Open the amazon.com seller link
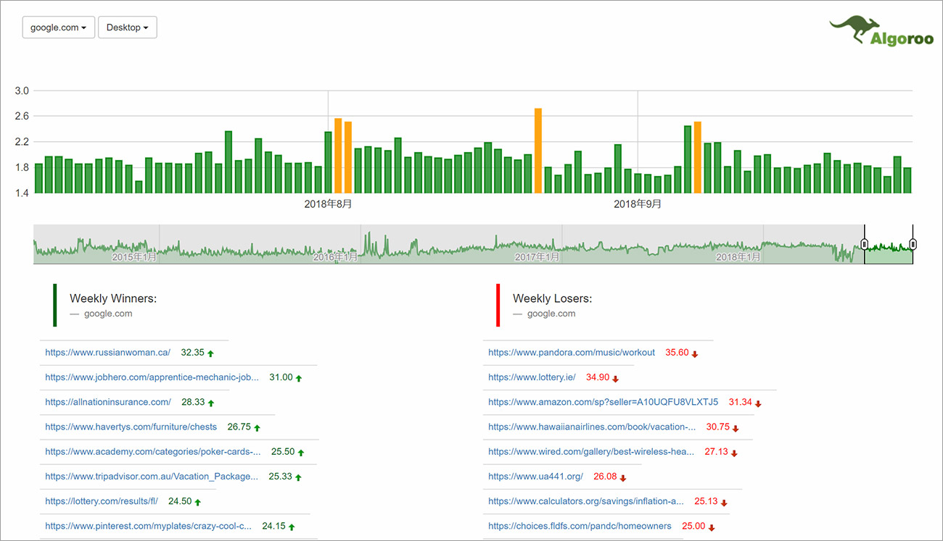The image size is (943, 541). (x=604, y=402)
